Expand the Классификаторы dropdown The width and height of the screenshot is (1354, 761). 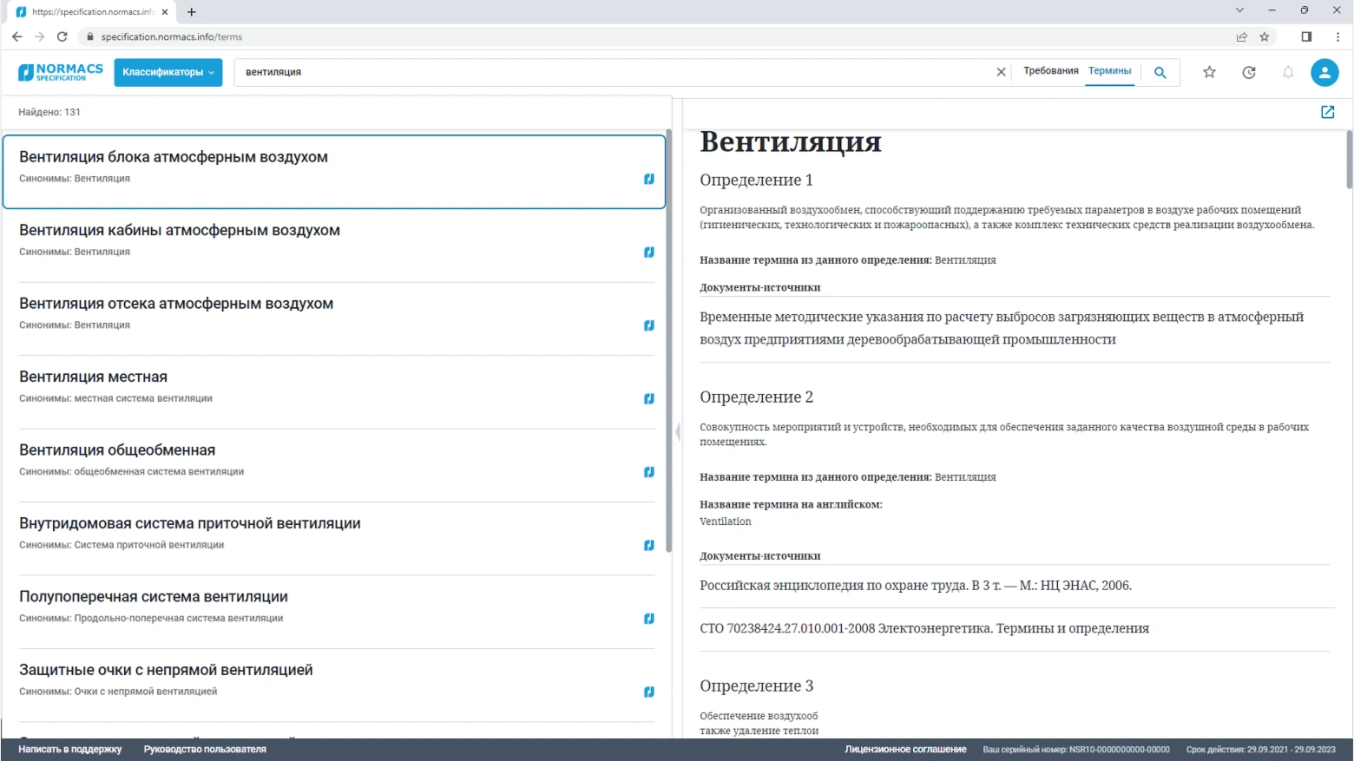coord(168,72)
